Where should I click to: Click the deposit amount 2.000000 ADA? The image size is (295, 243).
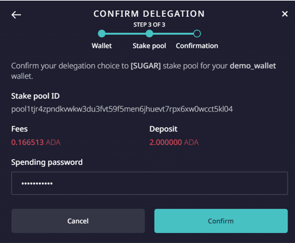tap(174, 143)
